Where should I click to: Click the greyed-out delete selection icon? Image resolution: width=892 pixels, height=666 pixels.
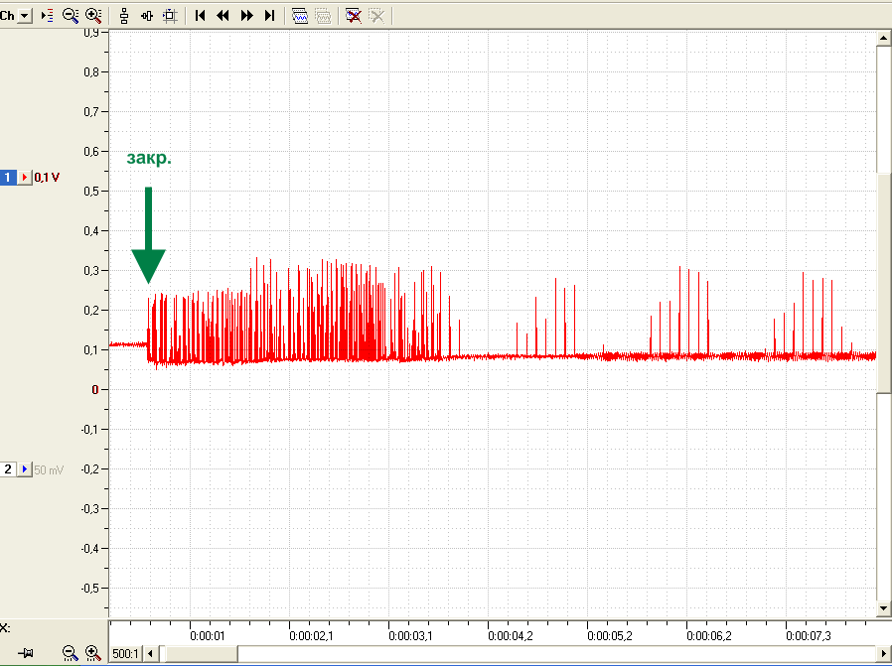point(376,16)
